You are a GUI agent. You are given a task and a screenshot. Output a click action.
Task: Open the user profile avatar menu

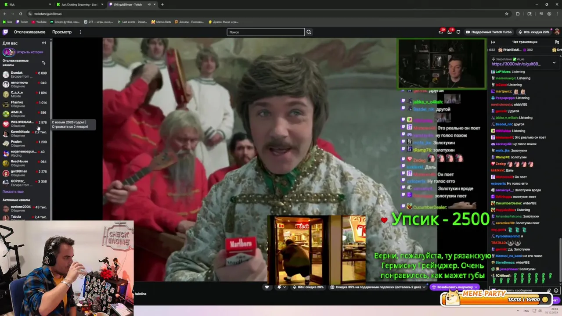pos(557,32)
